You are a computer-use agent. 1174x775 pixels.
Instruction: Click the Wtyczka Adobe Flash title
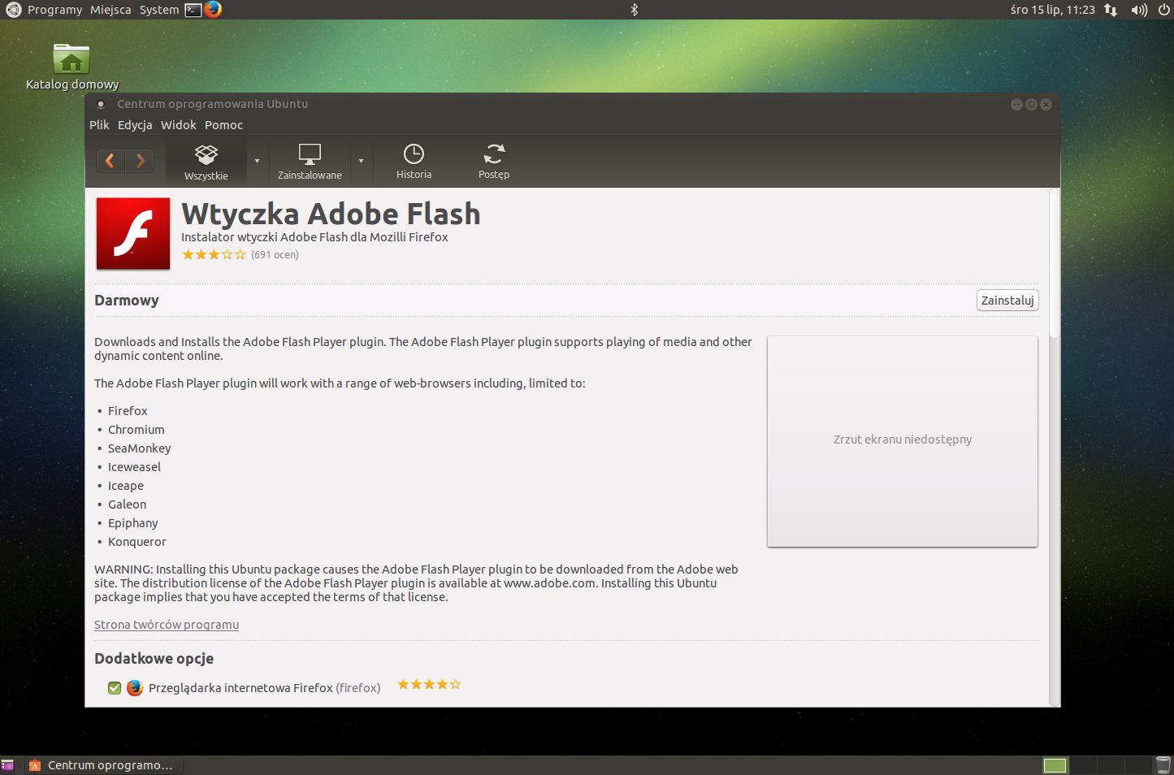pyautogui.click(x=331, y=214)
